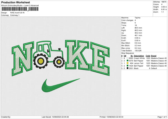Viewport: 168px width, 119px height.
Task: Click the black thread color swatch
Action: [127, 68]
